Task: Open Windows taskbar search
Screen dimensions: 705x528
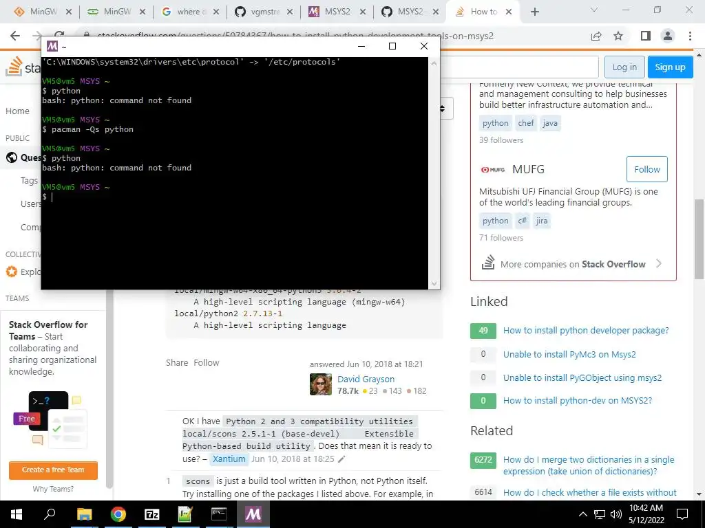Action: coord(50,514)
